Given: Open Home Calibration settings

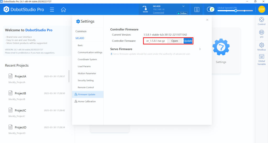Looking at the screenshot, I should click(x=87, y=101).
